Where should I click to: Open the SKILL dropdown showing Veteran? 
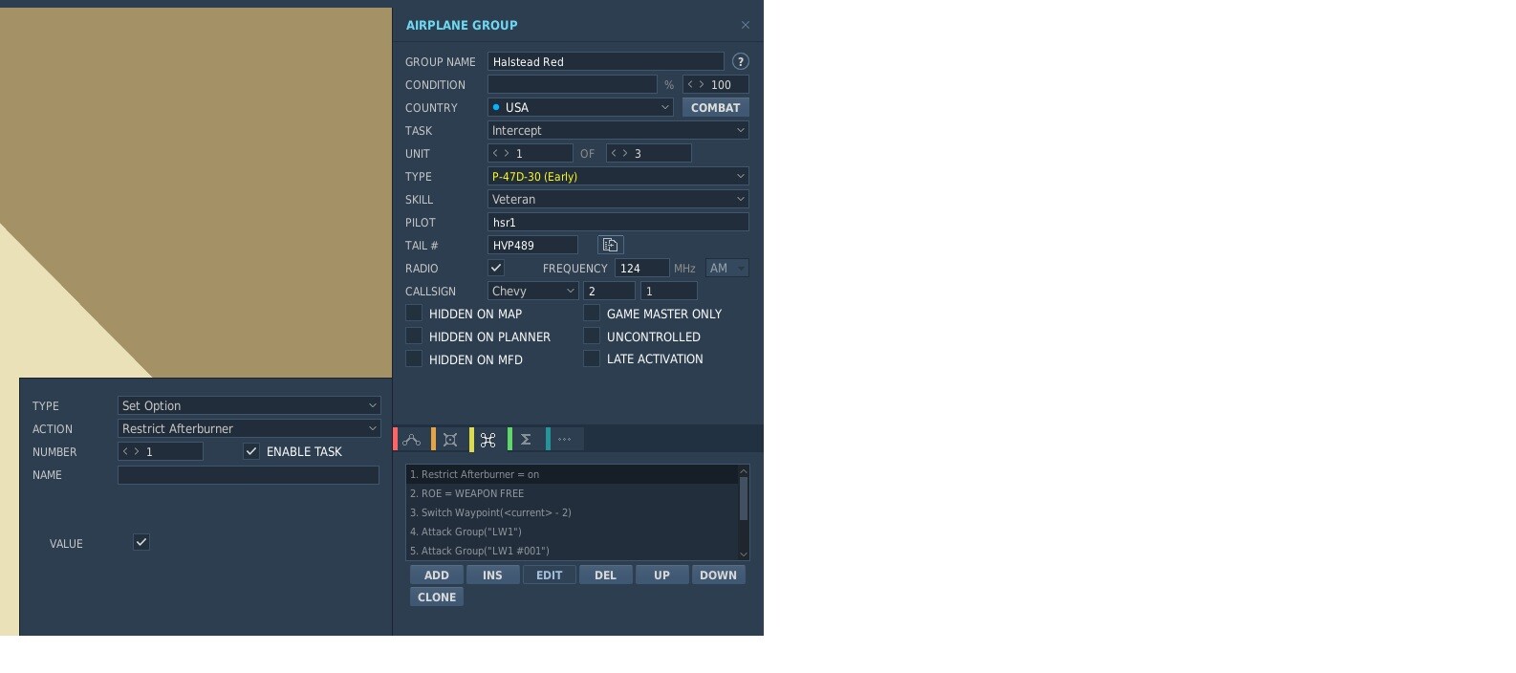(617, 199)
